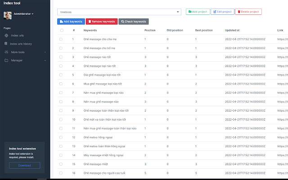Open the Administrator account dropdown
This screenshot has width=288, height=180.
coord(23,14)
